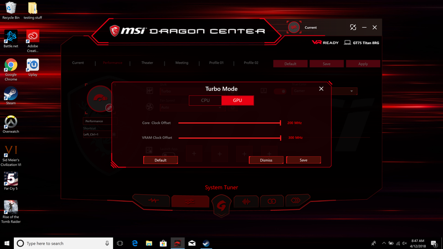The image size is (443, 249).
Task: Open Civilization VI desktop shortcut
Action: pos(11,155)
